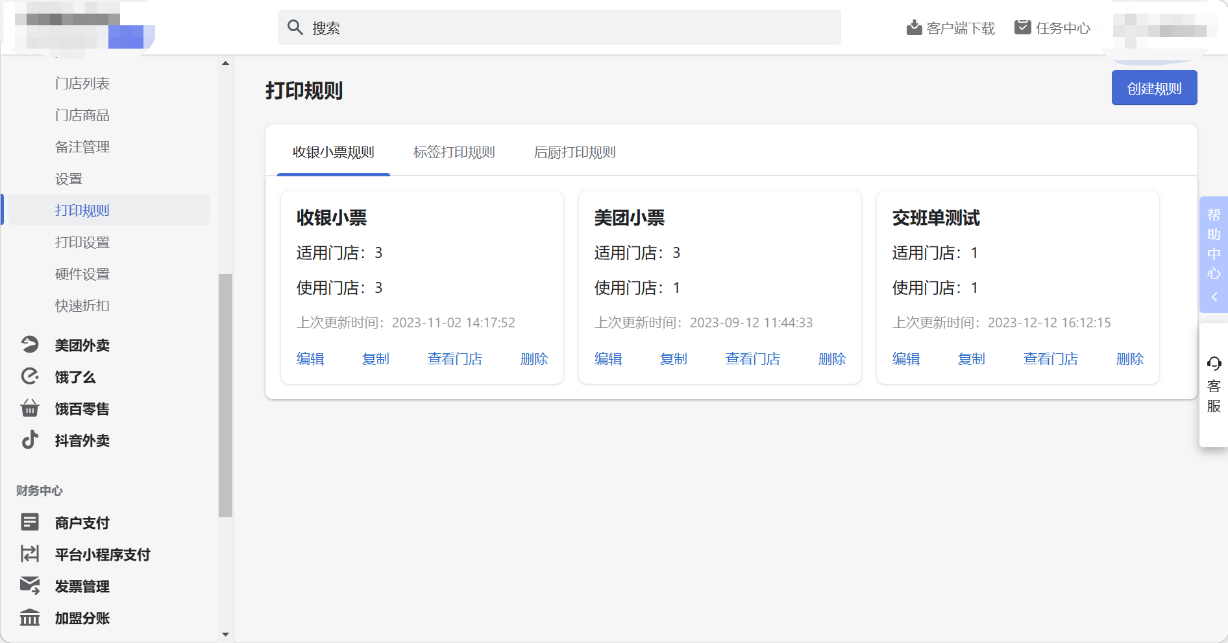This screenshot has width=1228, height=643.
Task: Open 设置 in sidebar
Action: click(69, 179)
